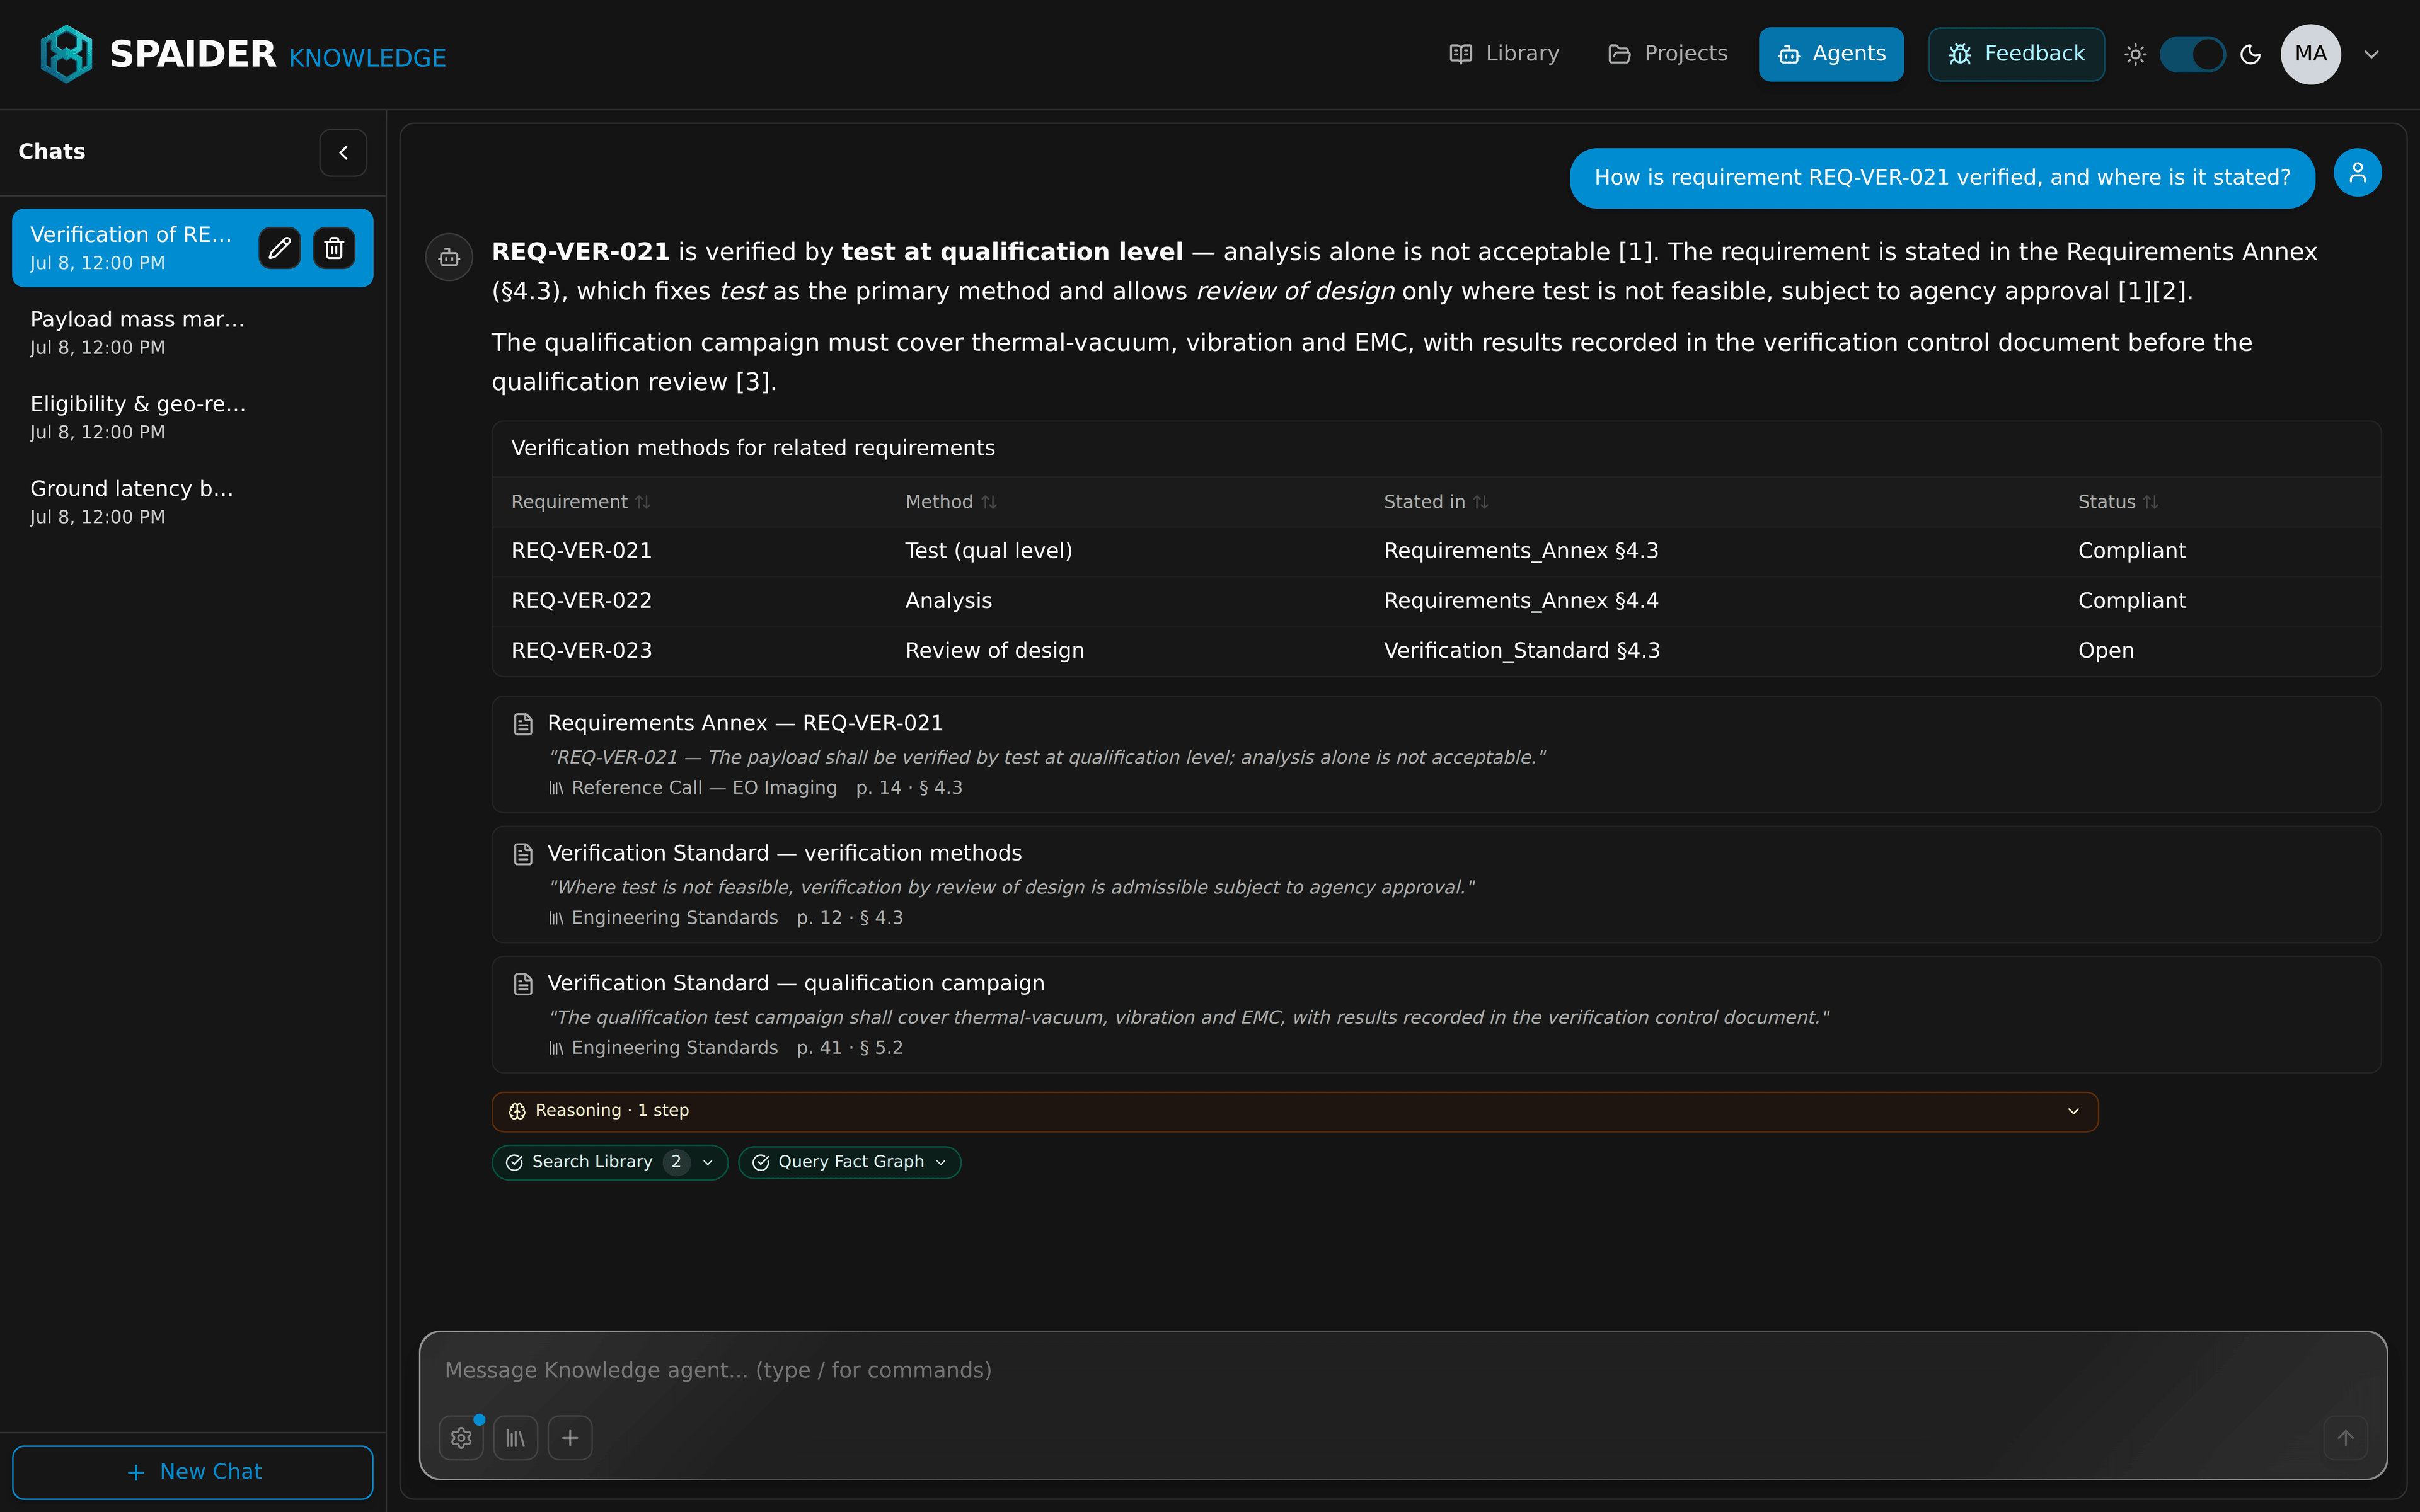
Task: Click the Reference Call — EO Imaging label
Action: tap(704, 788)
